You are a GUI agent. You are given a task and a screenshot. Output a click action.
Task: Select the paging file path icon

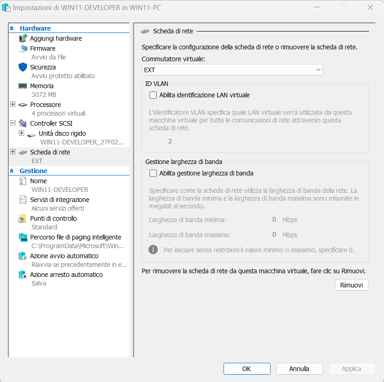(23, 237)
